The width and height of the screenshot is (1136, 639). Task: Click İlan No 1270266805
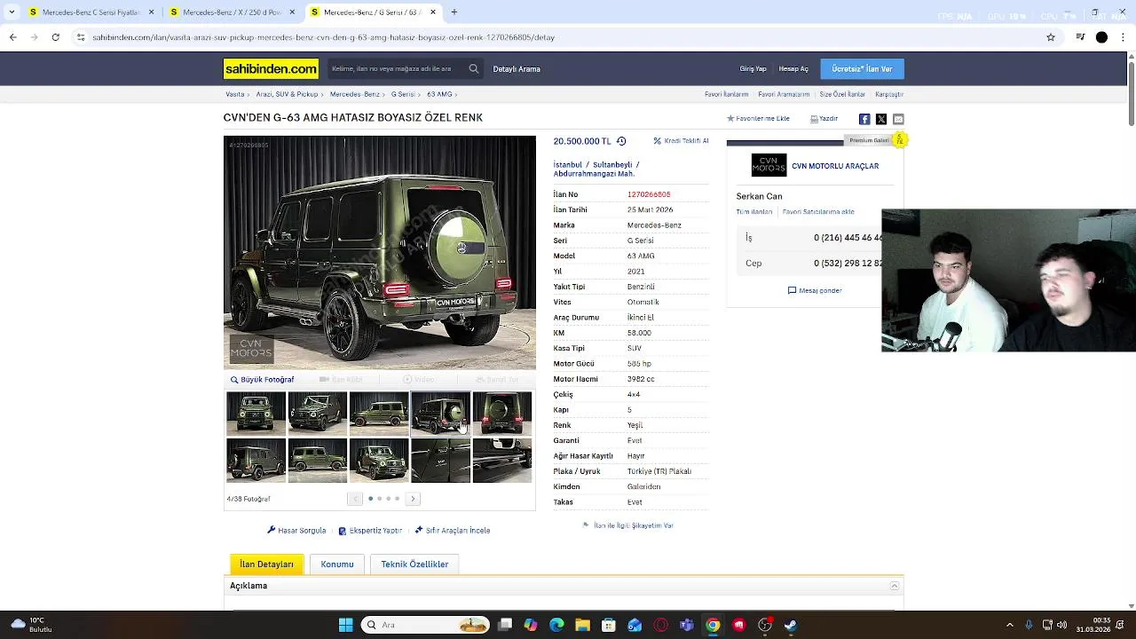[x=649, y=194]
